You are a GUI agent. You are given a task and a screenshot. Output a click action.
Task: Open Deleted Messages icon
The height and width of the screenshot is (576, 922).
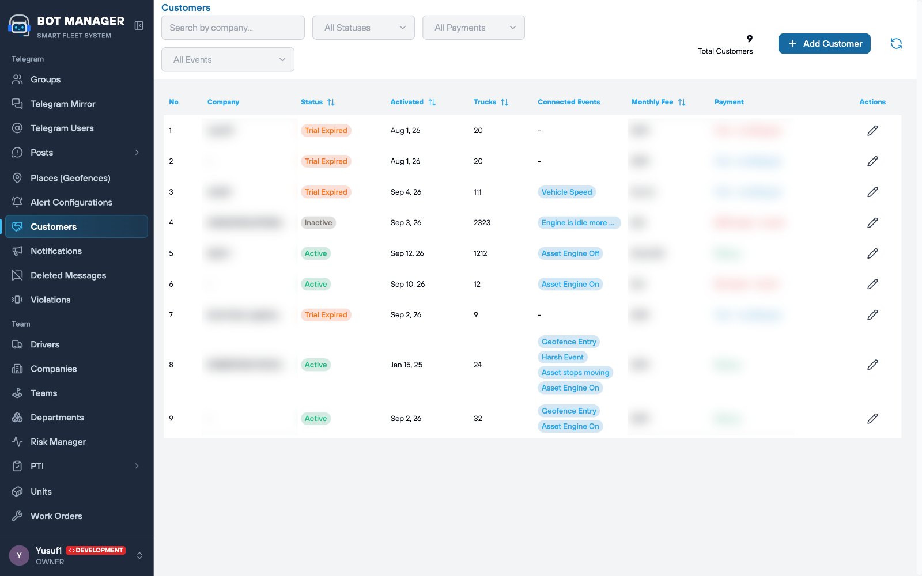click(17, 275)
